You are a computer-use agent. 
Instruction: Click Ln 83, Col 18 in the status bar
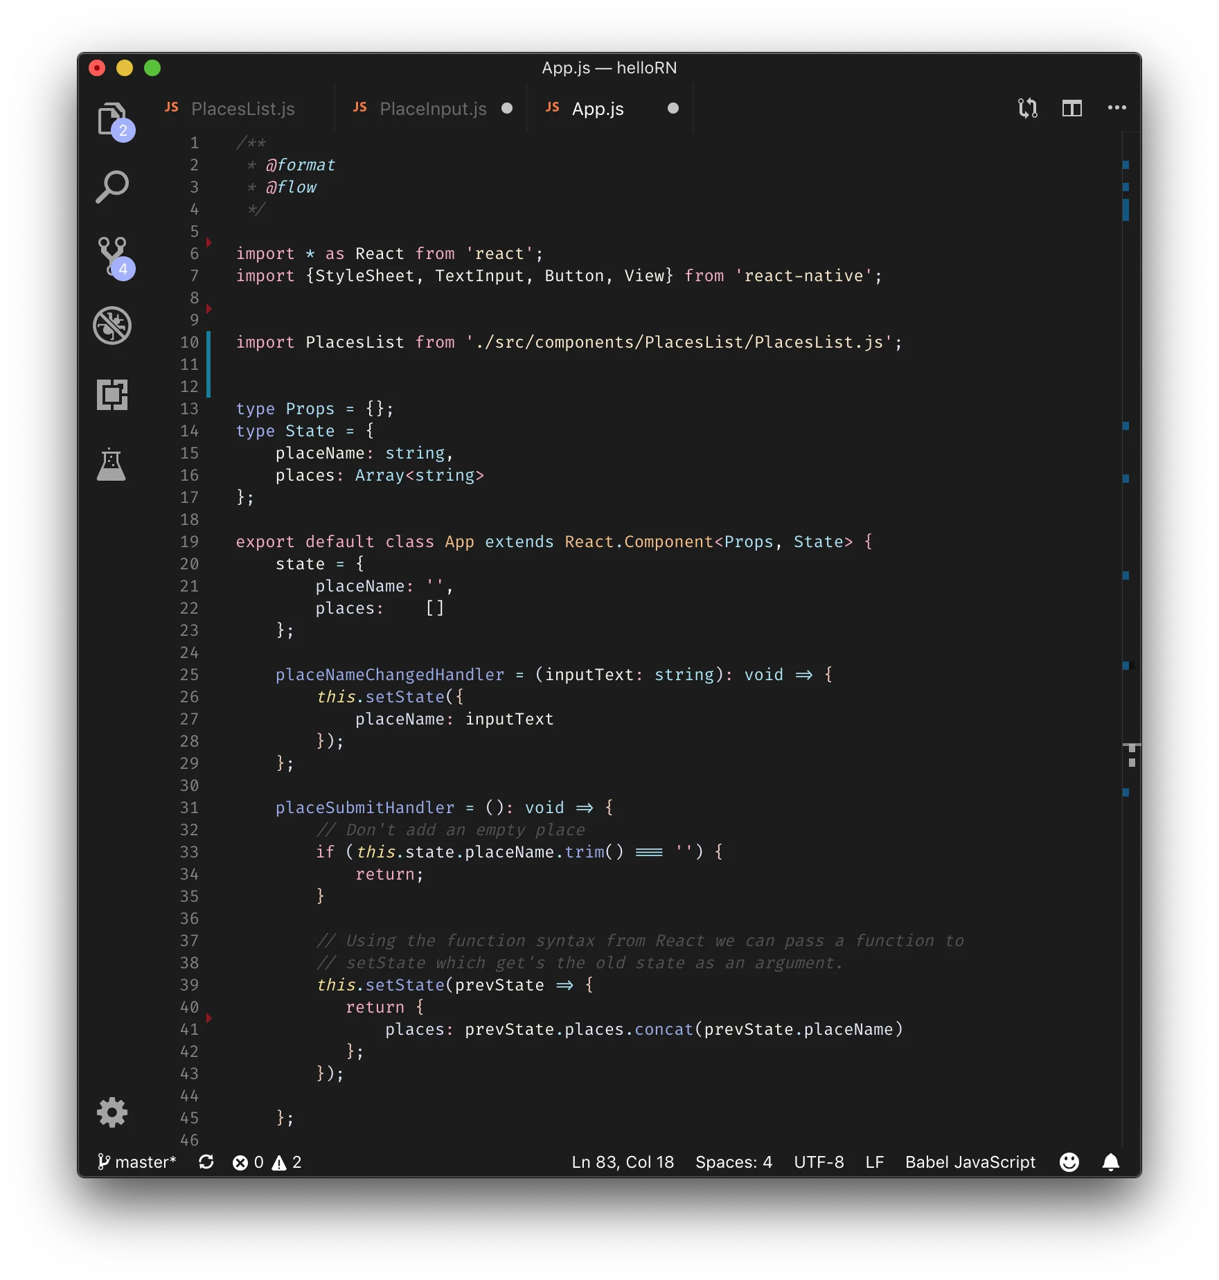(623, 1162)
